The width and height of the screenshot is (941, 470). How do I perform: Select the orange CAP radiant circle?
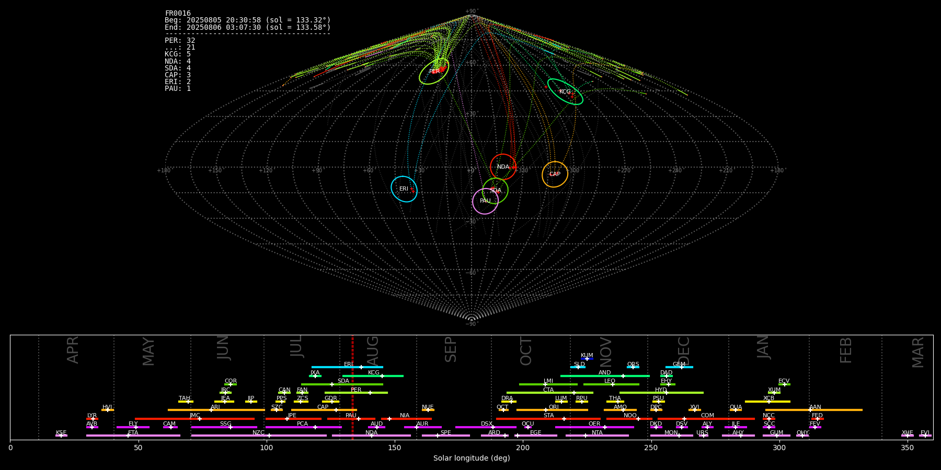point(555,174)
